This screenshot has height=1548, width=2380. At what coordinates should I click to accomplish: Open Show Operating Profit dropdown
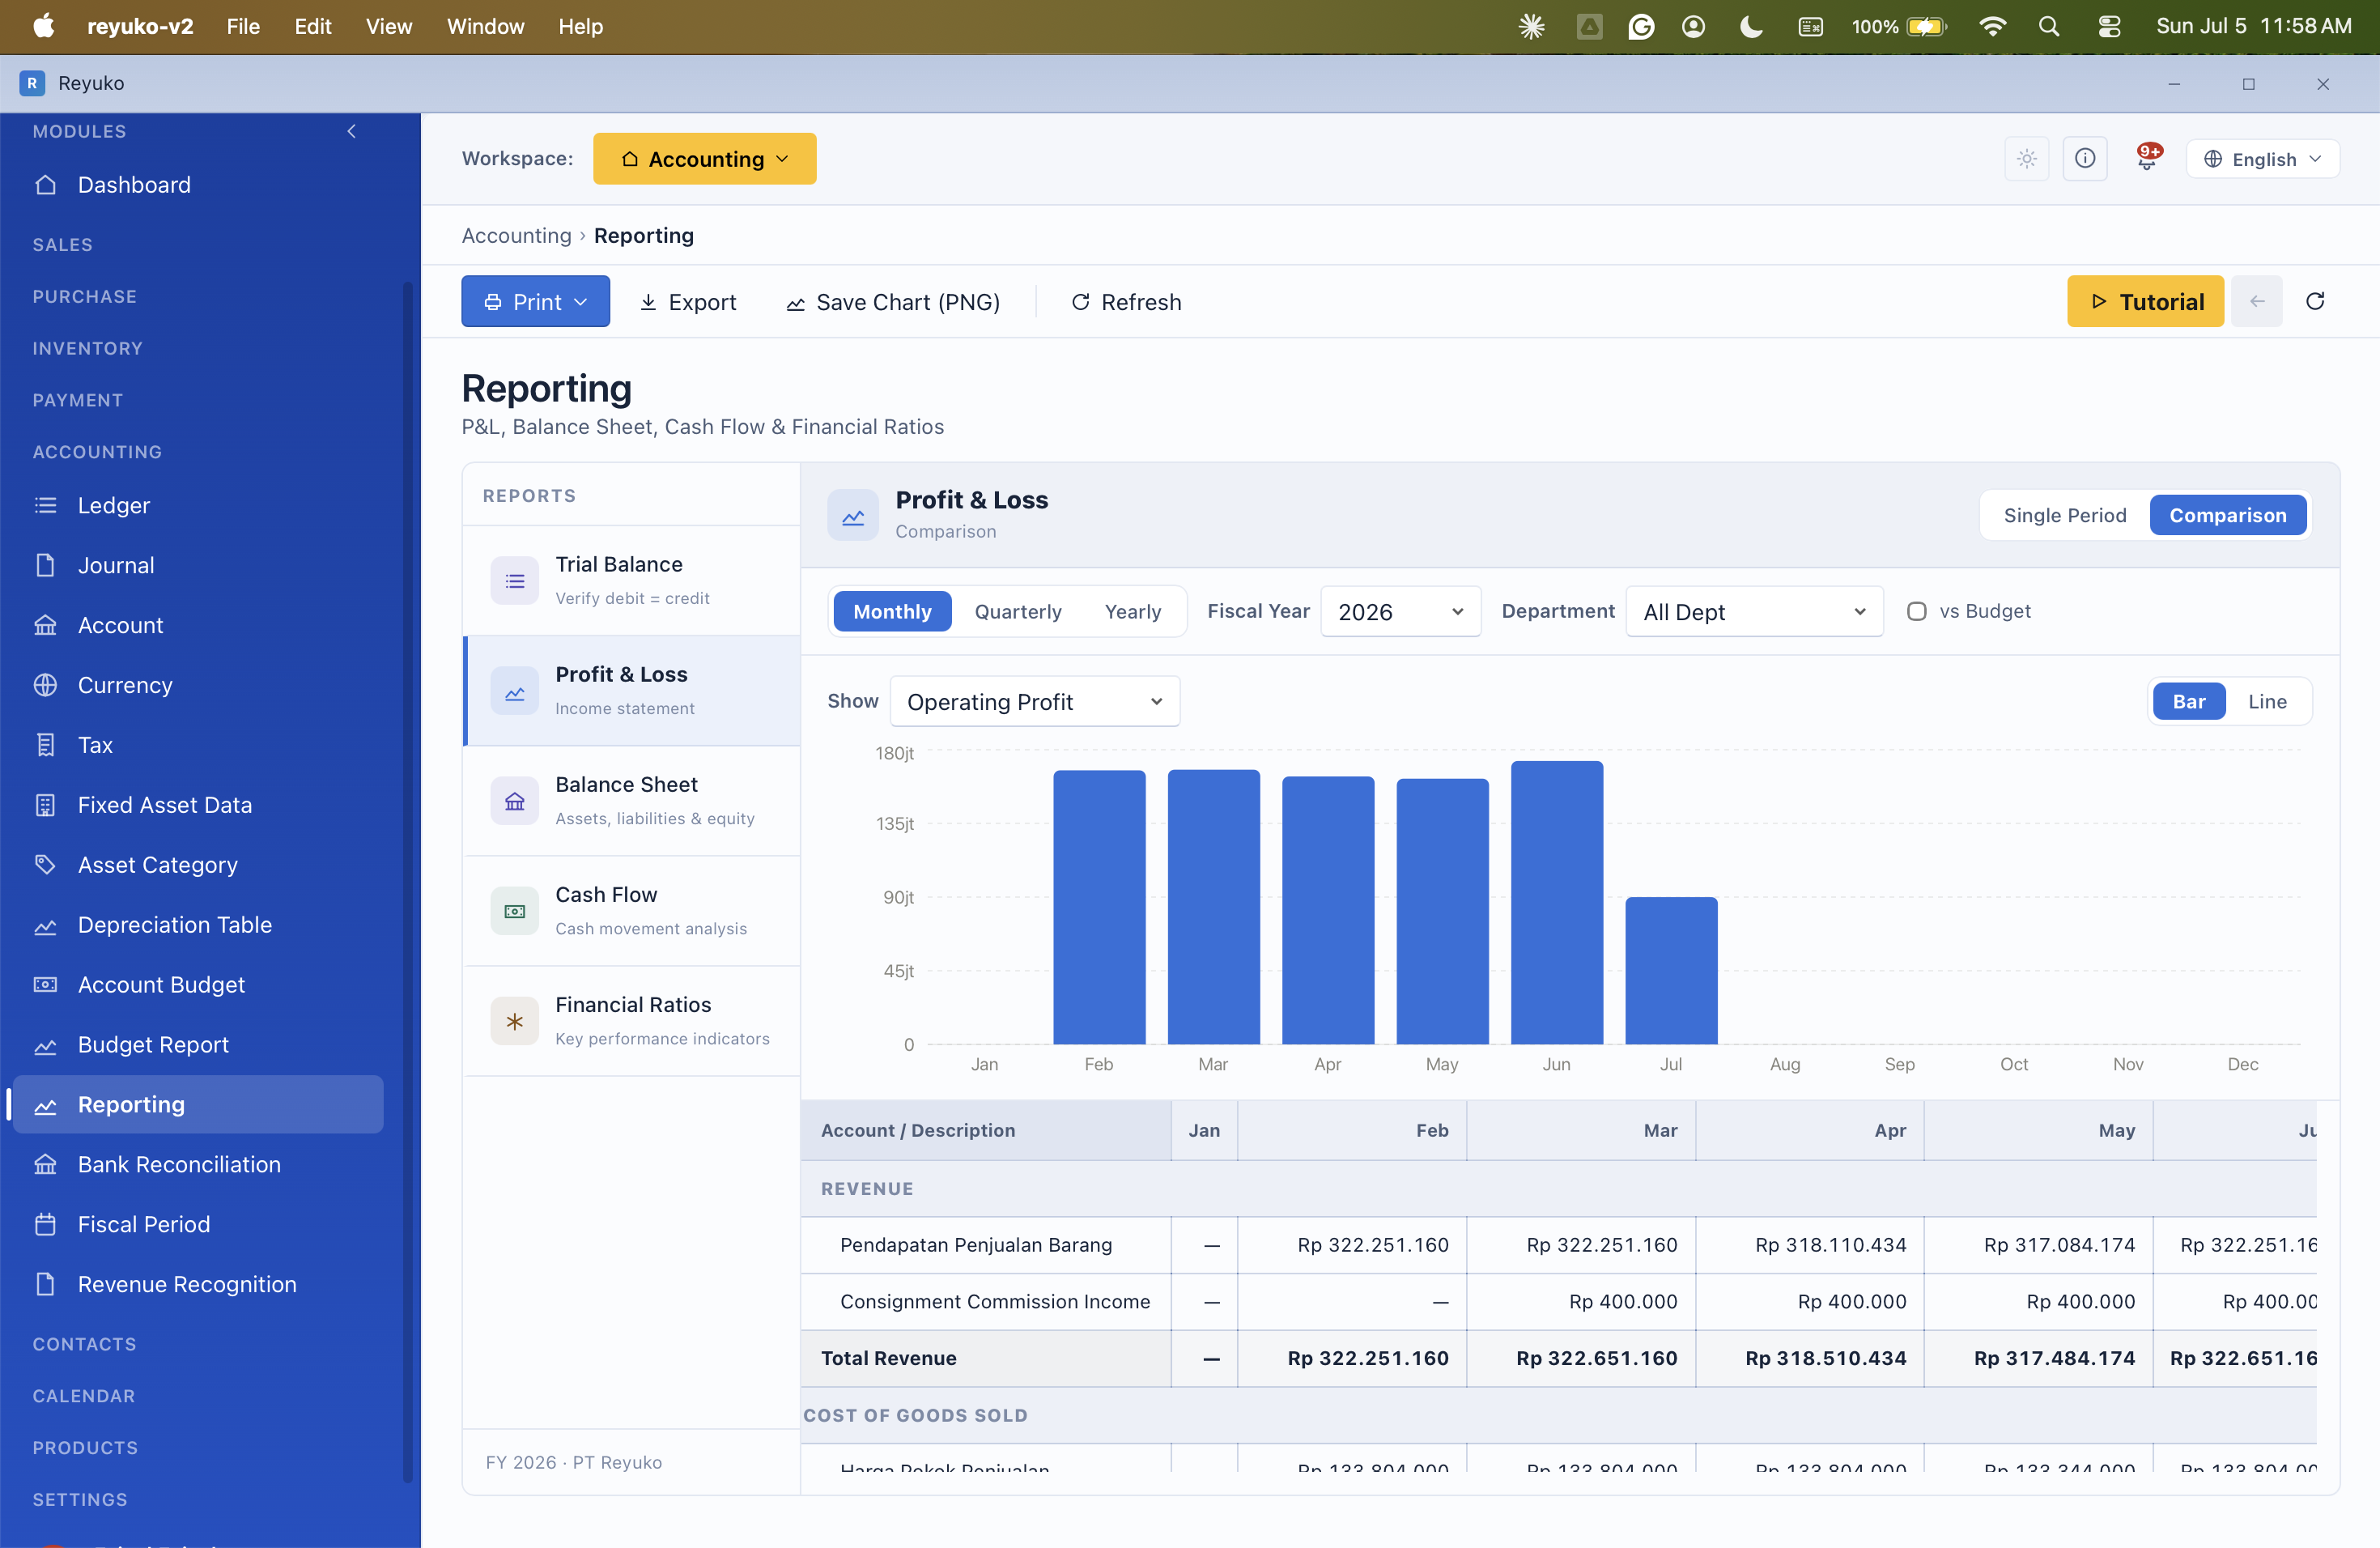coord(1034,701)
